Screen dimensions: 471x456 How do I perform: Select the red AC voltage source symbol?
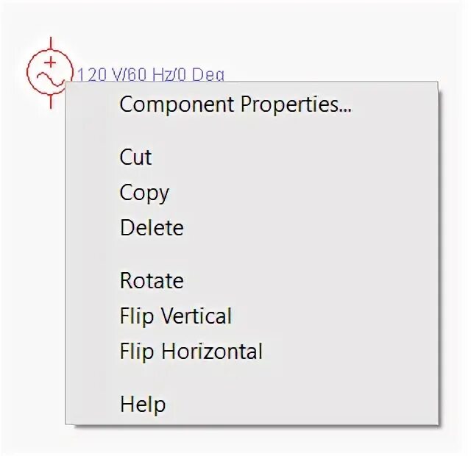[x=50, y=72]
